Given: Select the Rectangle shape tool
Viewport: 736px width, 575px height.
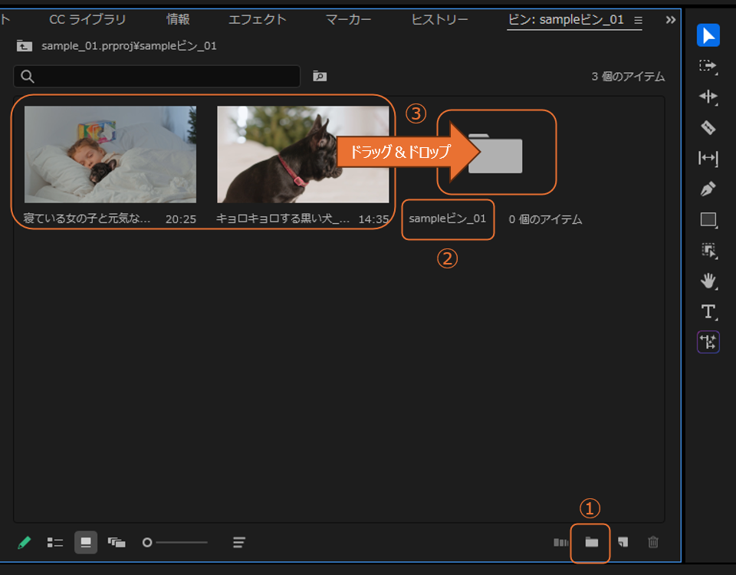Looking at the screenshot, I should click(708, 219).
